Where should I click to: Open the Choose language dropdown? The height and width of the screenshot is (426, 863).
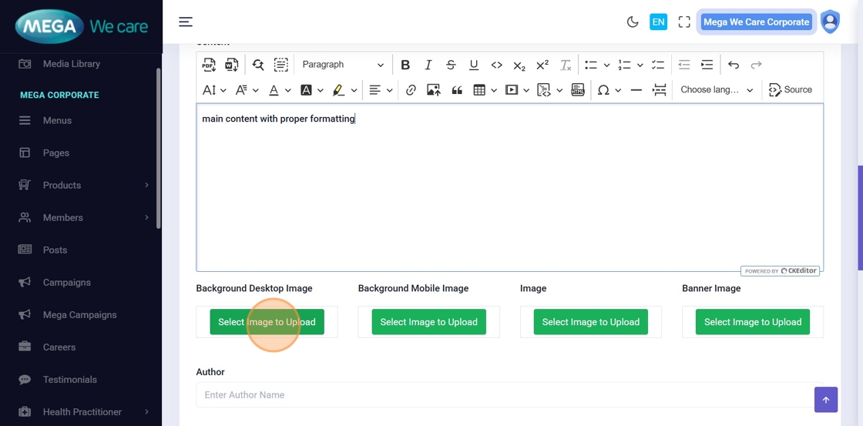pyautogui.click(x=717, y=90)
